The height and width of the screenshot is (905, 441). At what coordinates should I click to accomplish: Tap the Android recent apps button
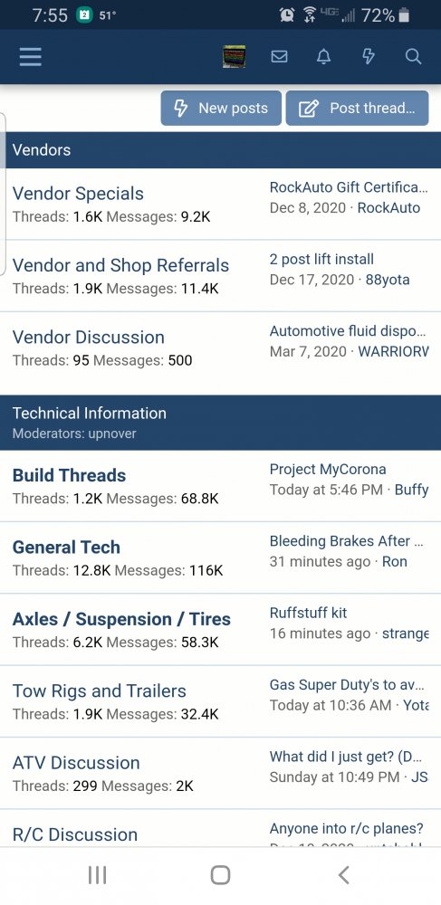[x=97, y=875]
